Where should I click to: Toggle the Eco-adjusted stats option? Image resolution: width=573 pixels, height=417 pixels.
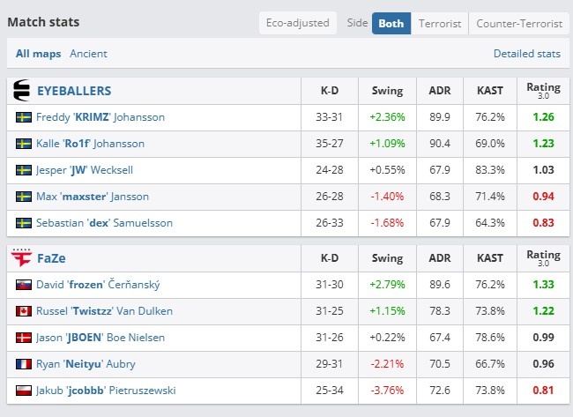click(297, 23)
